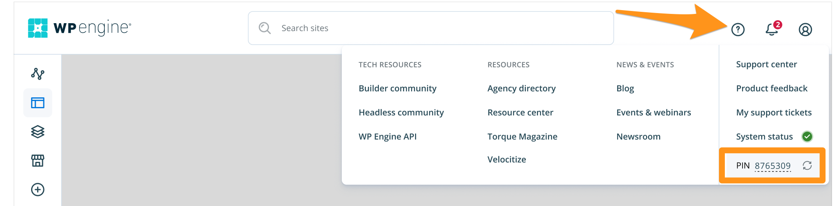Visit Events & webinars
The width and height of the screenshot is (836, 206).
(x=653, y=112)
